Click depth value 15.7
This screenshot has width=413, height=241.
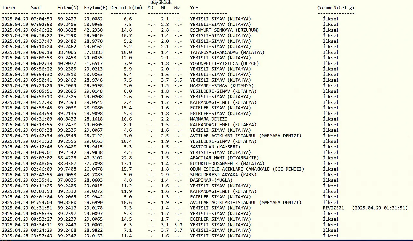(x=126, y=169)
